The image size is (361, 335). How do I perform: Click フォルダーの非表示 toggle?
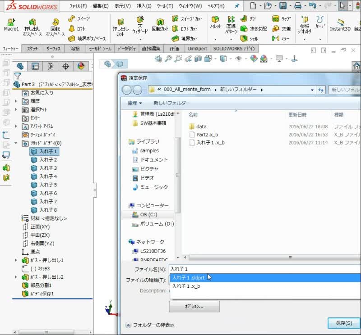pyautogui.click(x=150, y=325)
